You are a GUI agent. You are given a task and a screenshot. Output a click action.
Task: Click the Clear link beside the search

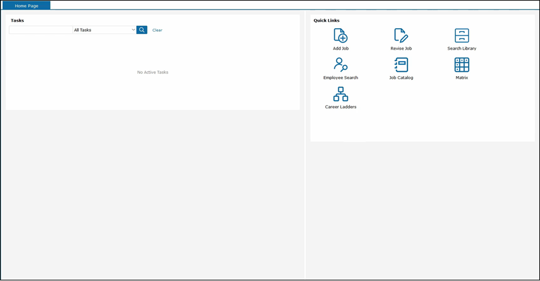[x=157, y=30]
